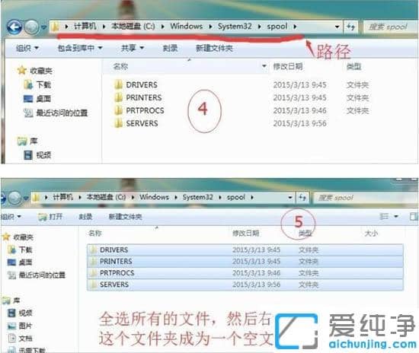419x353 pixels.
Task: Open 最近访问的位置 icon in lower sidebar
Action: tap(11, 275)
